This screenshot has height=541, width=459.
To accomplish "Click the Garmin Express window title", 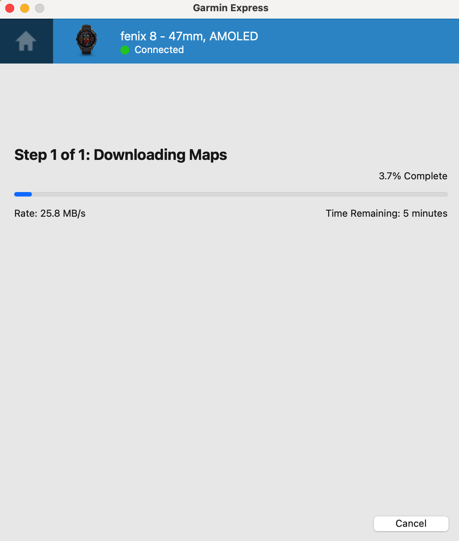I will coord(231,8).
